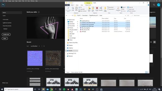
Task: Click Cut in Explorer ribbon
Action: click(80, 7)
